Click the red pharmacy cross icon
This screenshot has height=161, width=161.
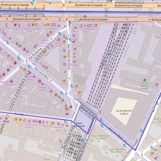click(x=15, y=63)
